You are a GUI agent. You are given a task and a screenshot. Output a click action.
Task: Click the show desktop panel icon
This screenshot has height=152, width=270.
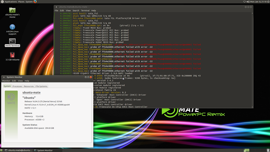[1, 150]
